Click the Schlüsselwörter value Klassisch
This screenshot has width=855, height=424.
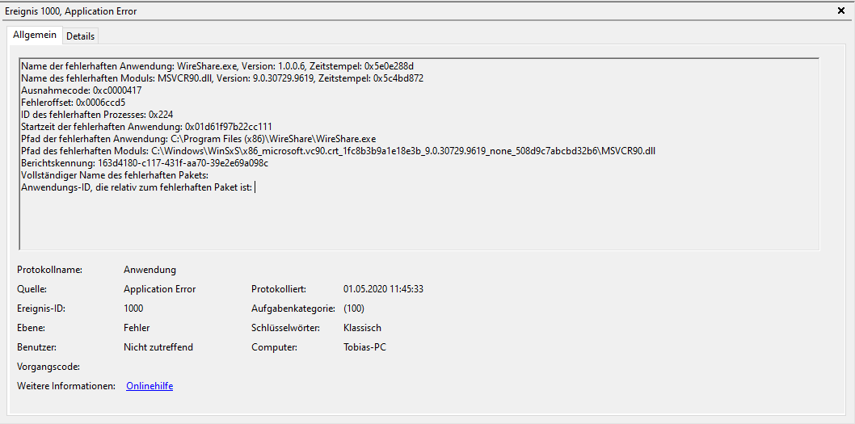tap(362, 328)
